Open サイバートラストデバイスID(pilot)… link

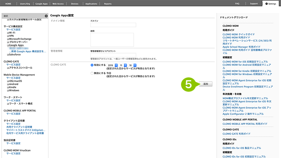tap(26, 130)
